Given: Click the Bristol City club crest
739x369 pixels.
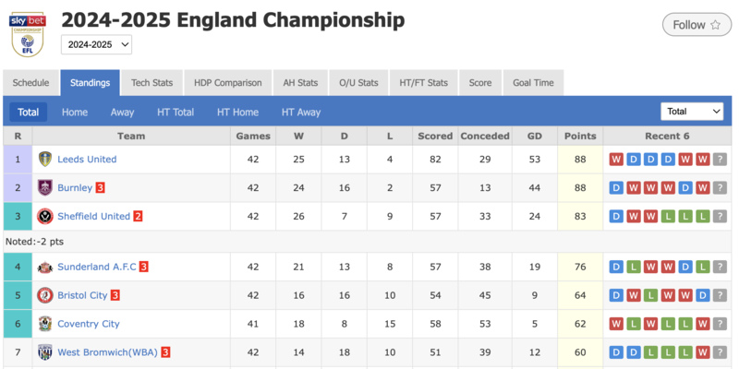Looking at the screenshot, I should tap(44, 295).
